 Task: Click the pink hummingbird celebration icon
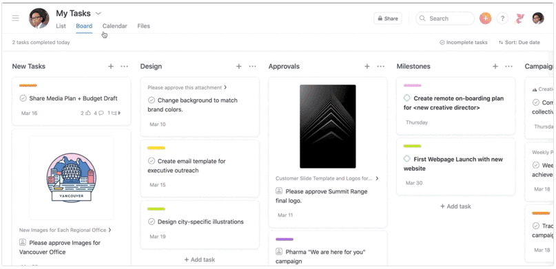[x=519, y=19]
